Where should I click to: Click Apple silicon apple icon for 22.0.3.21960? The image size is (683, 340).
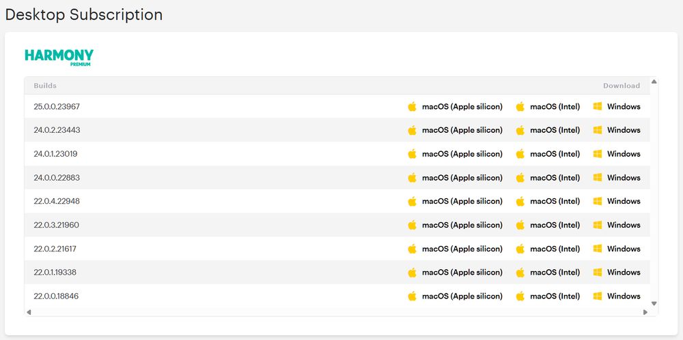pos(412,225)
